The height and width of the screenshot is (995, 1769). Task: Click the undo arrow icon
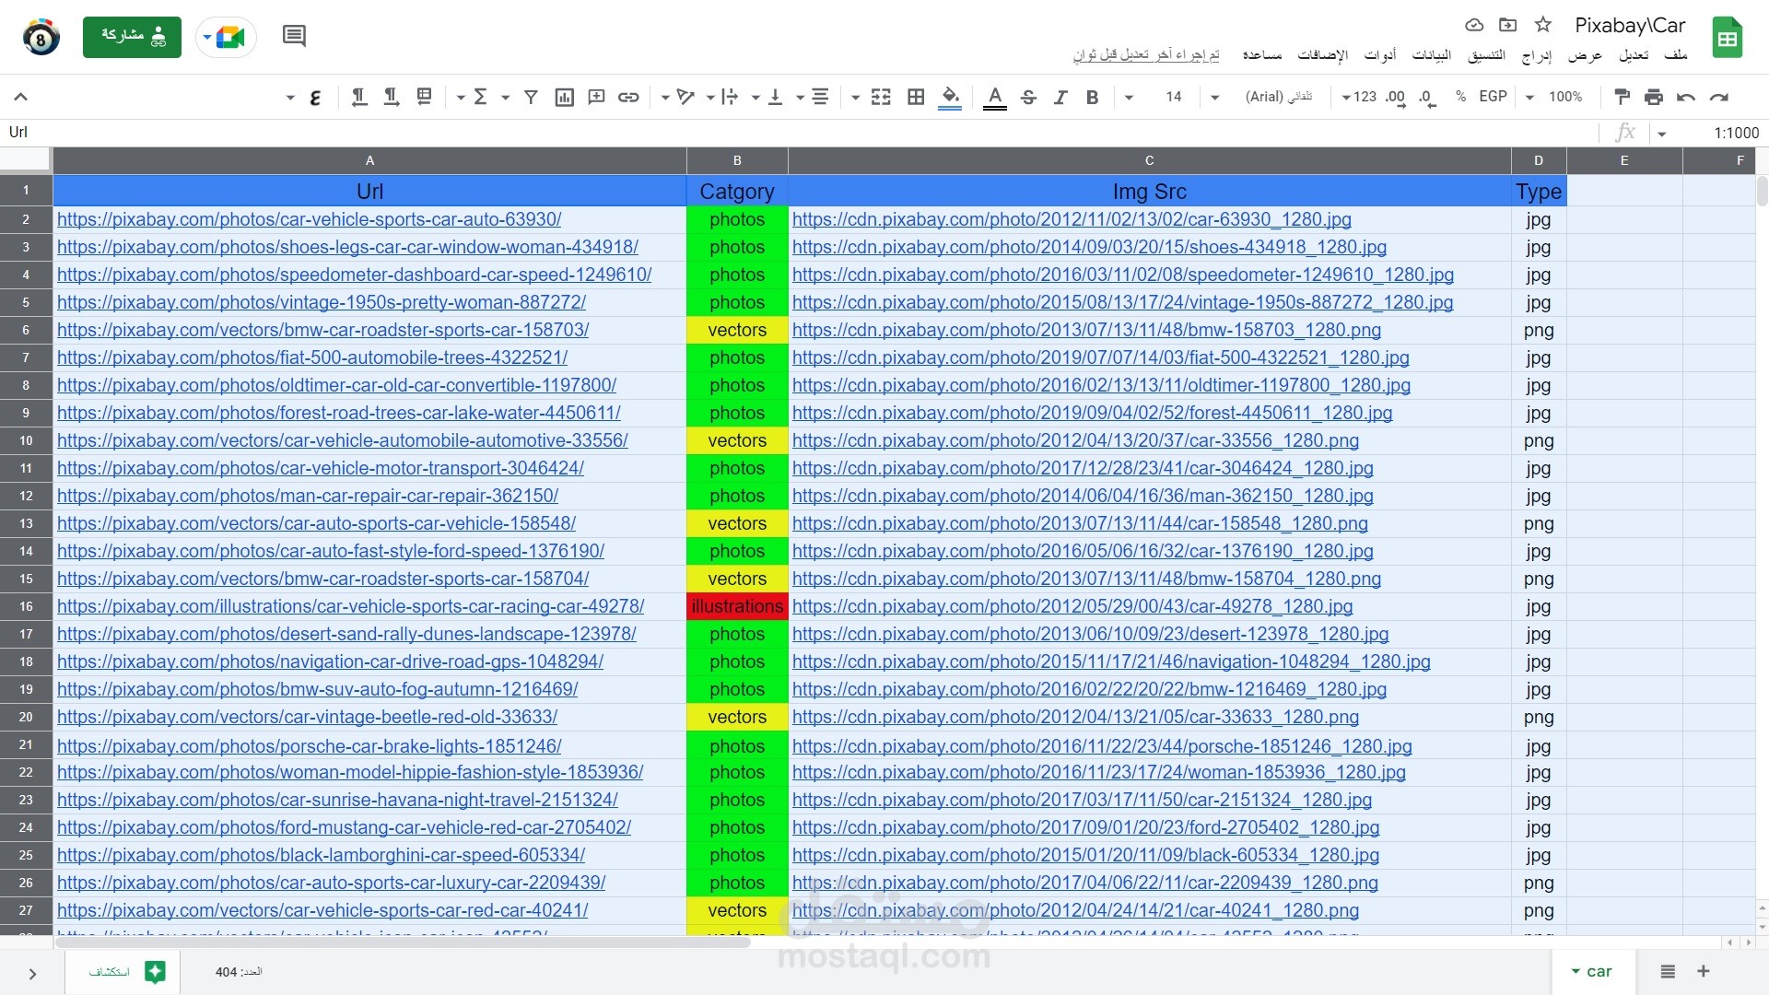pos(1686,97)
